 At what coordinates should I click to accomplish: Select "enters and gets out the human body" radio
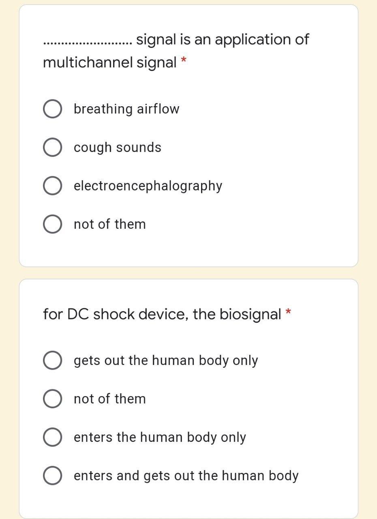52,476
